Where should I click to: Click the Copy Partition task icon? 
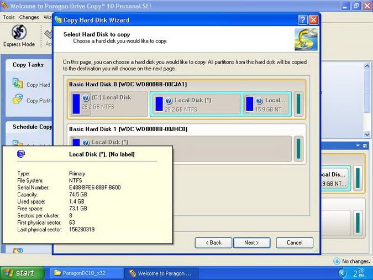[18, 99]
